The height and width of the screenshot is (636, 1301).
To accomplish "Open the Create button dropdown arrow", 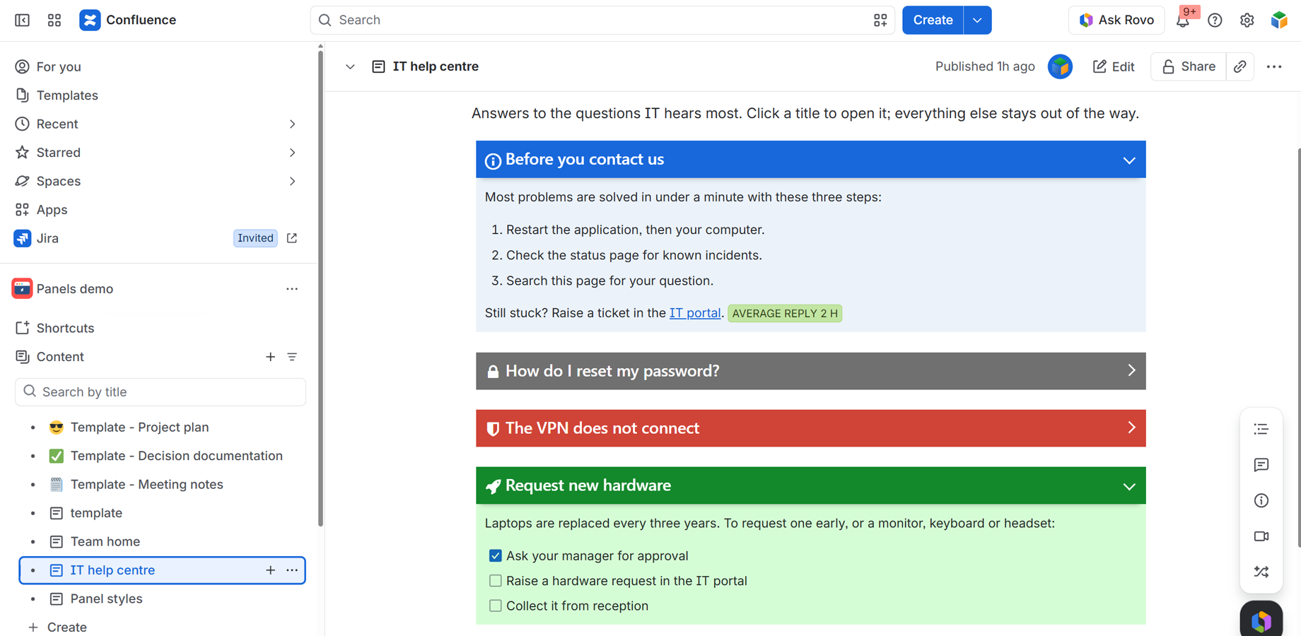I will (x=977, y=20).
